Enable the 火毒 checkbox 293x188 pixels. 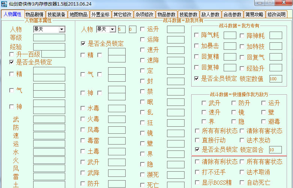[x=83, y=119]
